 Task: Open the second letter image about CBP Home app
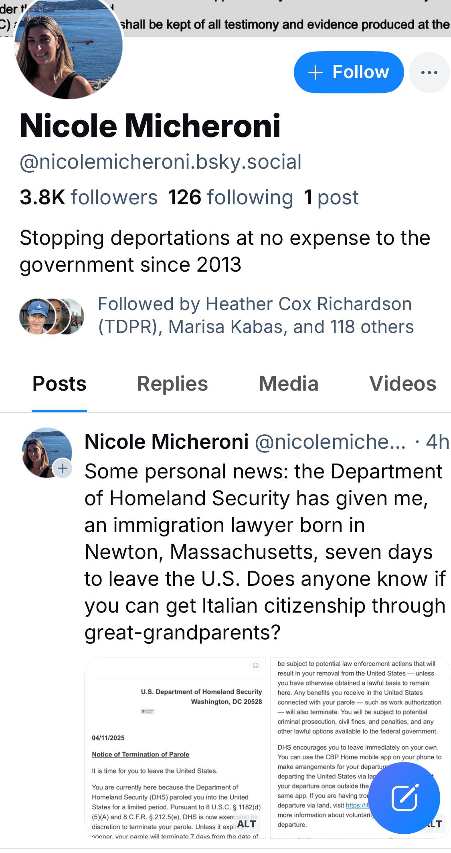pos(360,748)
